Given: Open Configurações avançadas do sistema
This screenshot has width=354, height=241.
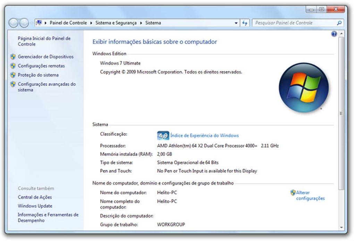Looking at the screenshot, I should (x=47, y=87).
